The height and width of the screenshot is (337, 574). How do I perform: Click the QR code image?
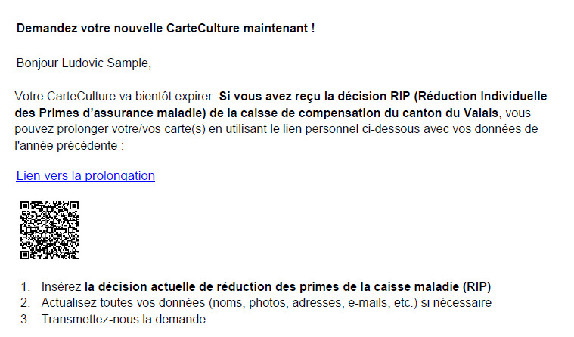tap(49, 230)
